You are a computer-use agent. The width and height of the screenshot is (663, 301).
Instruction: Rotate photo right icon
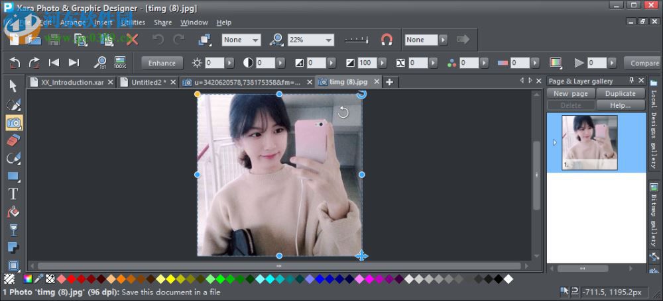(34, 63)
